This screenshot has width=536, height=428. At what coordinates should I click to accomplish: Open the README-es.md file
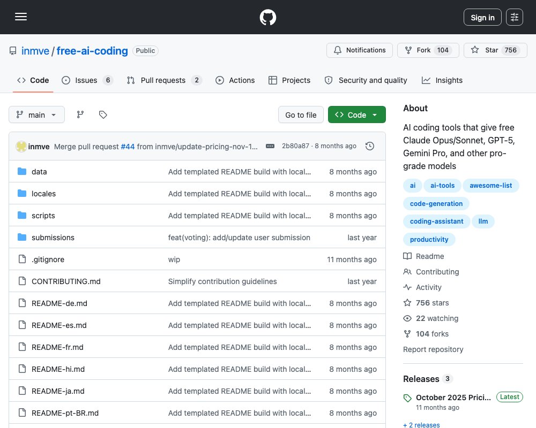[x=59, y=325]
